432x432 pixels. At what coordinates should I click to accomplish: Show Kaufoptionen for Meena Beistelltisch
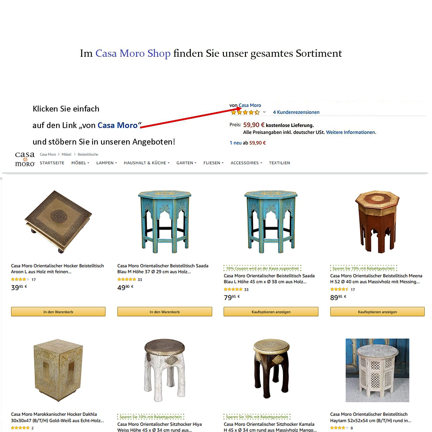377,312
